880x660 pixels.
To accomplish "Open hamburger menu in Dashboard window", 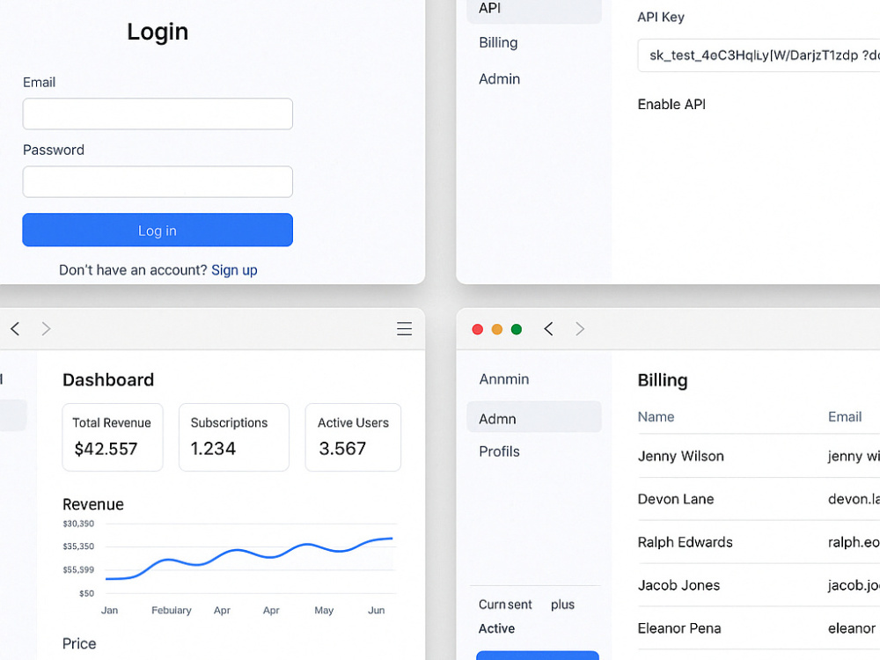I will pos(404,329).
